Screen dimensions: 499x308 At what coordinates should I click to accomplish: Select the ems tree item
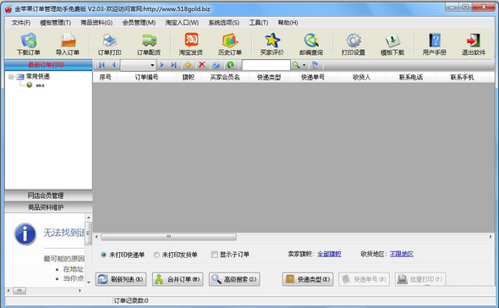coord(40,85)
